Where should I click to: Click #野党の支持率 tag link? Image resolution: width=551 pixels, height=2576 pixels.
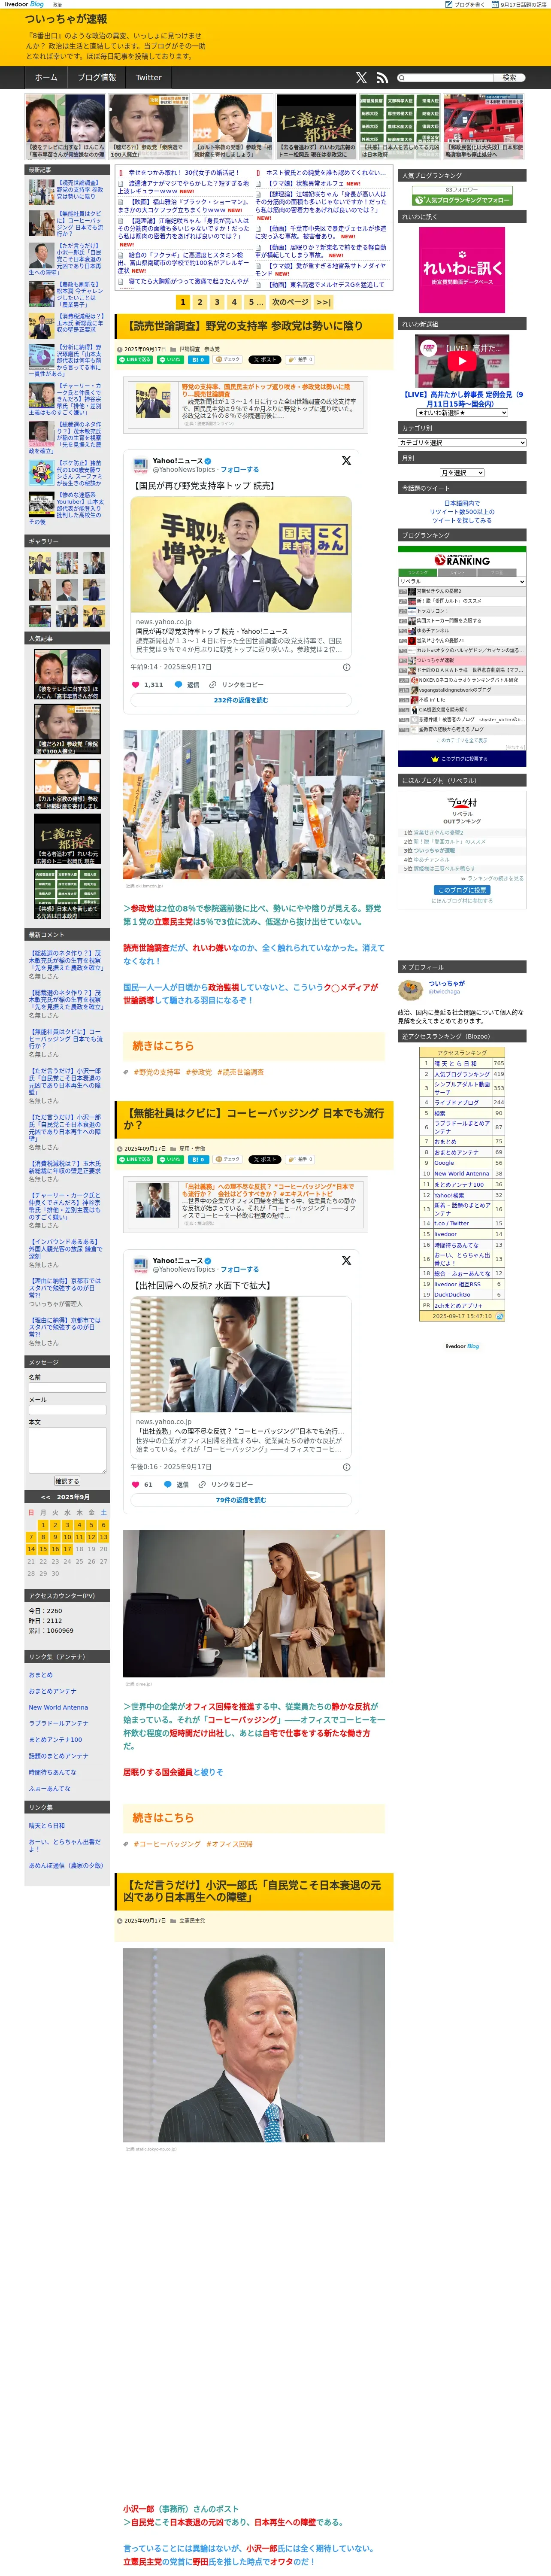click(x=157, y=1072)
